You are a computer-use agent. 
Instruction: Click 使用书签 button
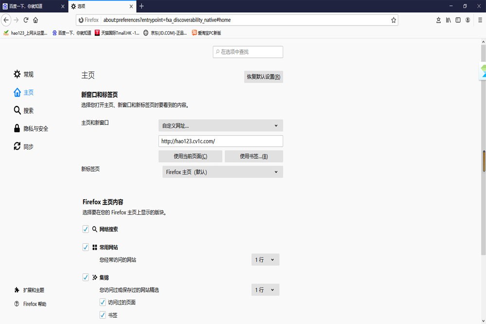(254, 156)
